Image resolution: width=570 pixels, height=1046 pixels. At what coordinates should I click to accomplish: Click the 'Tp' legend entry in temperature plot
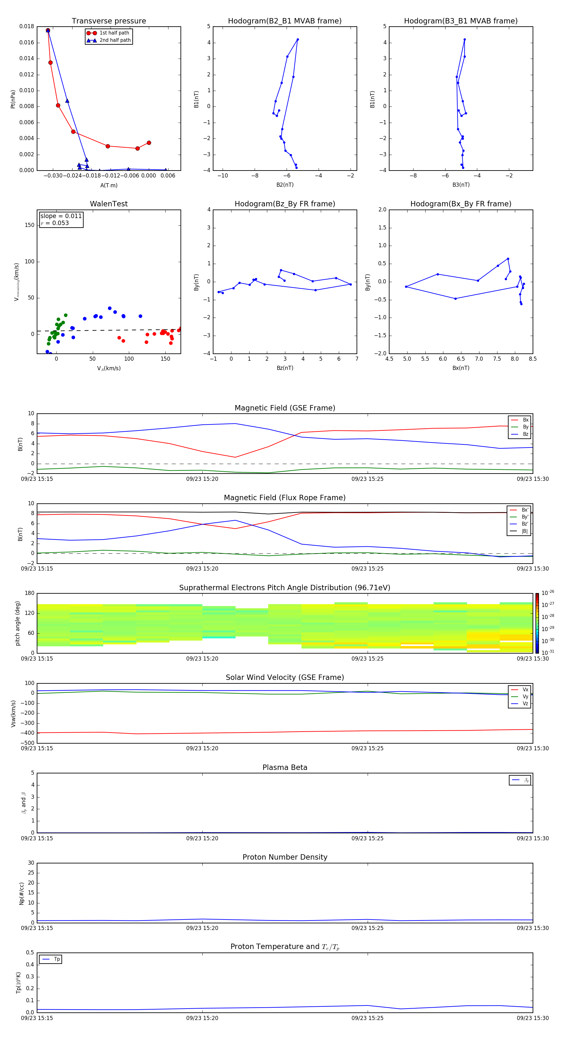tap(51, 959)
